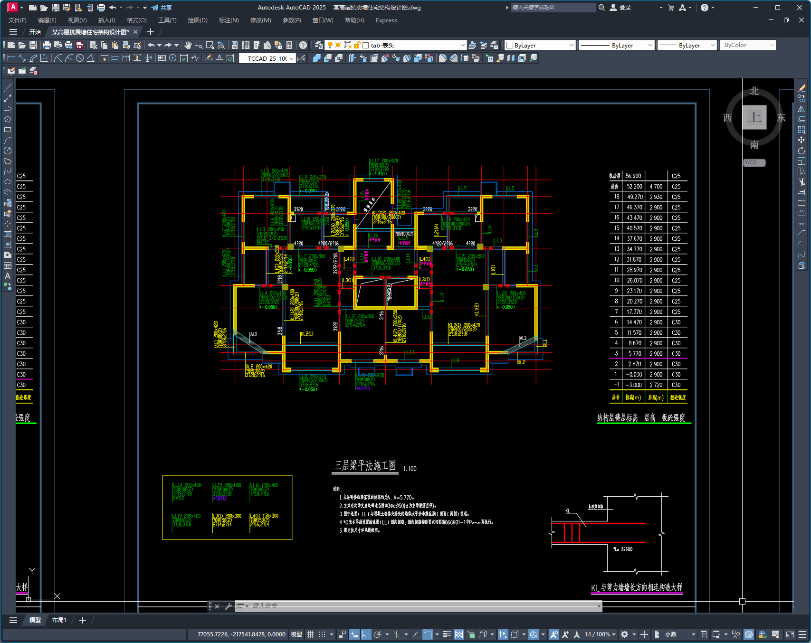Viewport: 811px width, 643px height.
Task: Select the Multiline Text tool
Action: pos(8,276)
